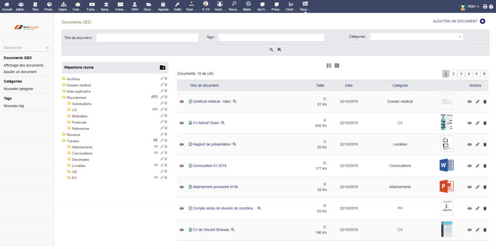Screen dimensions: 496x249
Task: Open the Agenda module
Action: click(x=163, y=6)
